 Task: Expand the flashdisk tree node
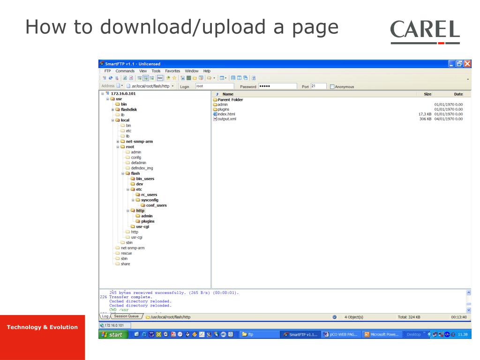tap(112, 110)
